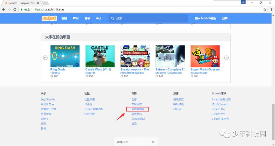275x146 pixels.
Task: Click the 离线编辑器 footer link
Action: [x=138, y=109]
